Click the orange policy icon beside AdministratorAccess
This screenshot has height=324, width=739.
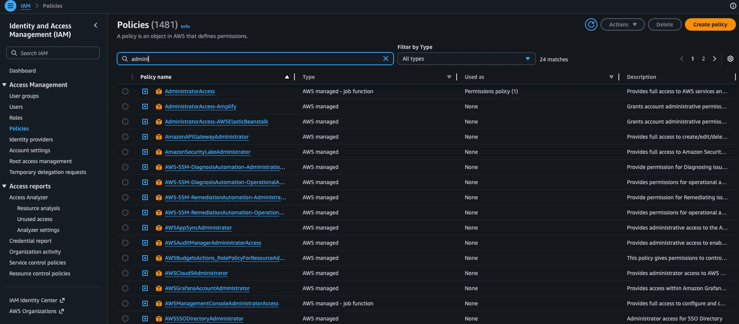159,92
